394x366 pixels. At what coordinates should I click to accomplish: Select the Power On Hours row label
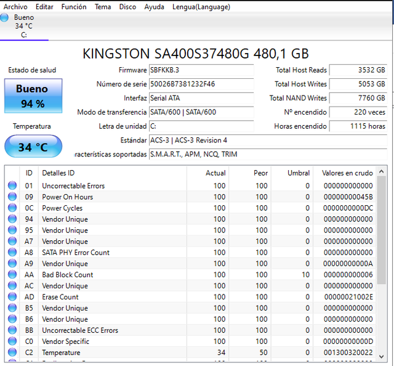[x=67, y=197]
